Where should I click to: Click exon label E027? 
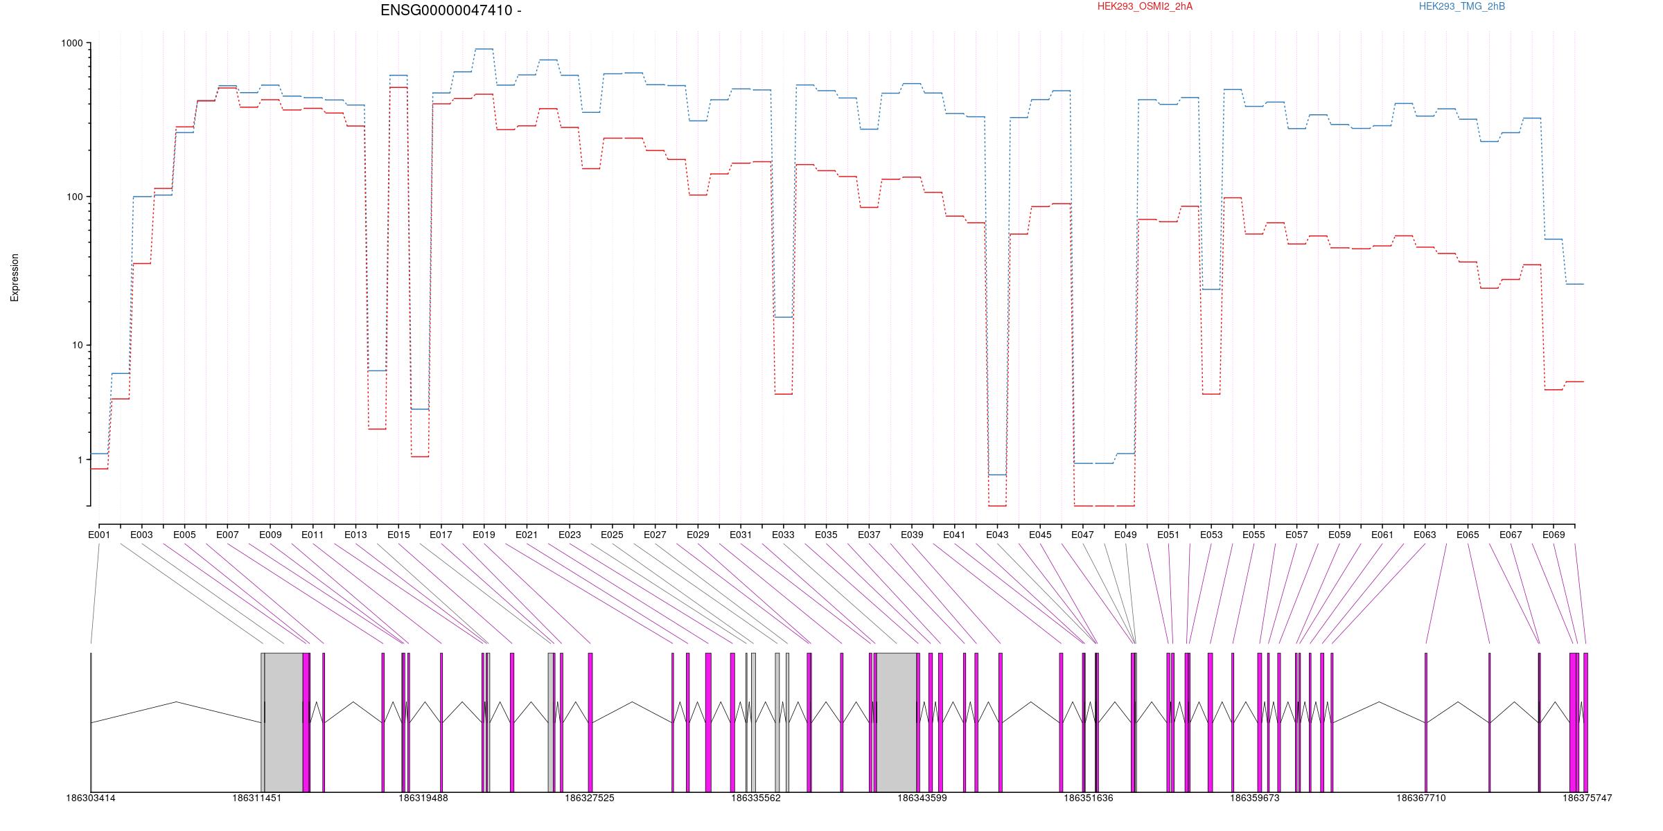pos(655,535)
